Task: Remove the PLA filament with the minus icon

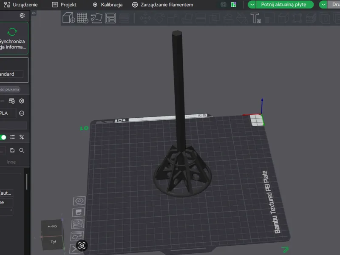Action: tap(22, 113)
